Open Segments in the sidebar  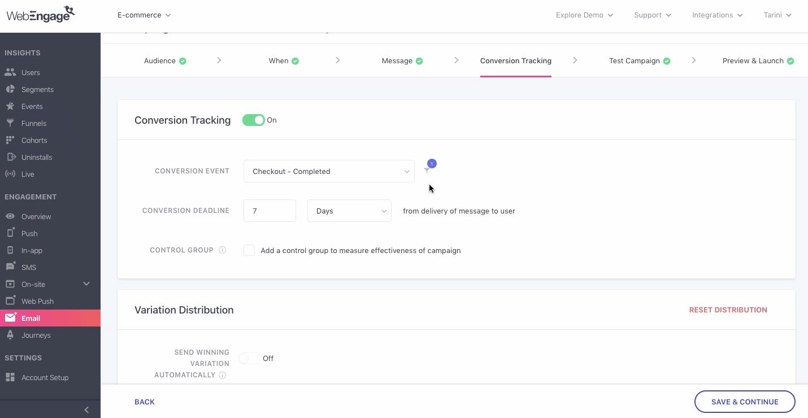click(x=50, y=89)
